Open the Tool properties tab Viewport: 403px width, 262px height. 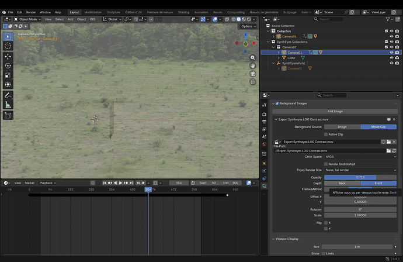click(264, 105)
